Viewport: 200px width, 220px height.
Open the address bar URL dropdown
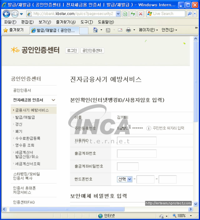[118, 14]
